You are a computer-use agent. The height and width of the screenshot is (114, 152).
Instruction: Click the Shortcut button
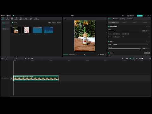pos(131,16)
